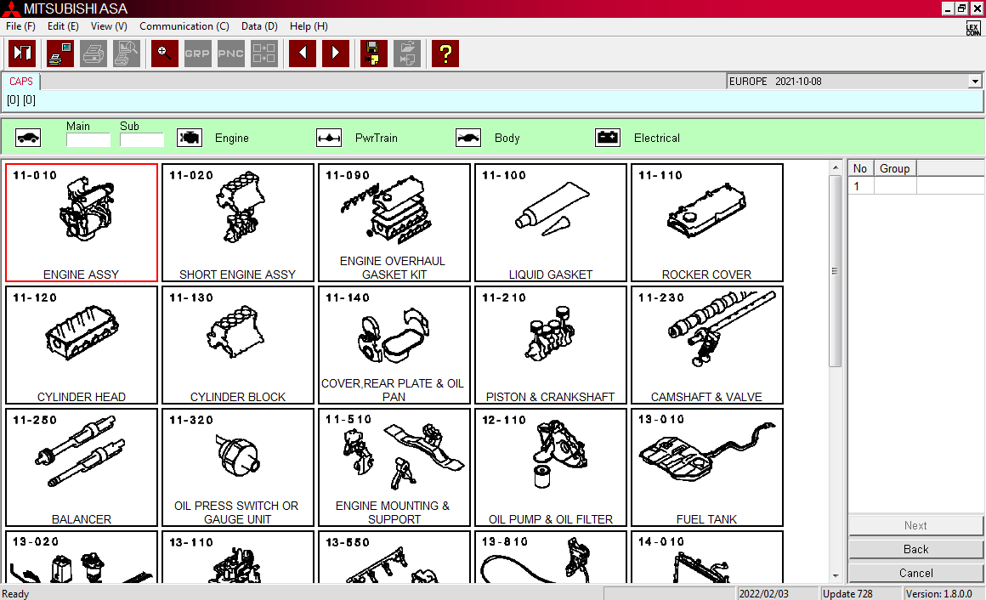This screenshot has width=986, height=600.
Task: Open the 12-110 OIL PUMP & OIL FILTER group
Action: [551, 467]
